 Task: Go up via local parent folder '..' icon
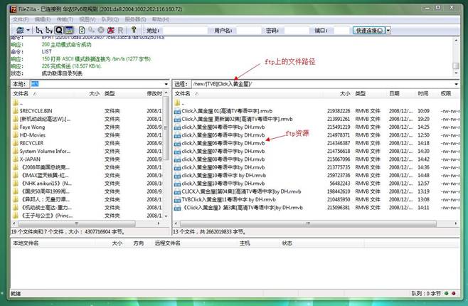(16, 102)
